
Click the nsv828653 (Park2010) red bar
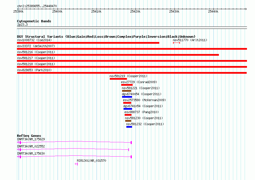[x=132, y=73]
